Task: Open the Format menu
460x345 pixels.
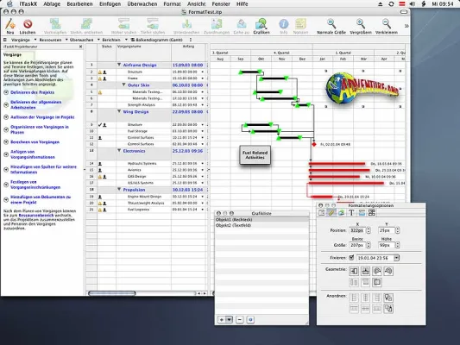Action: [x=172, y=4]
